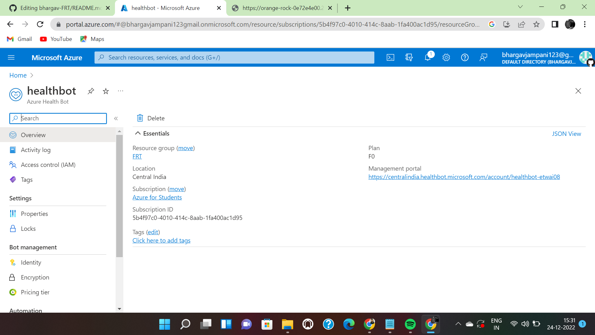The height and width of the screenshot is (335, 595).
Task: Select Overview in sidebar
Action: coord(58,135)
